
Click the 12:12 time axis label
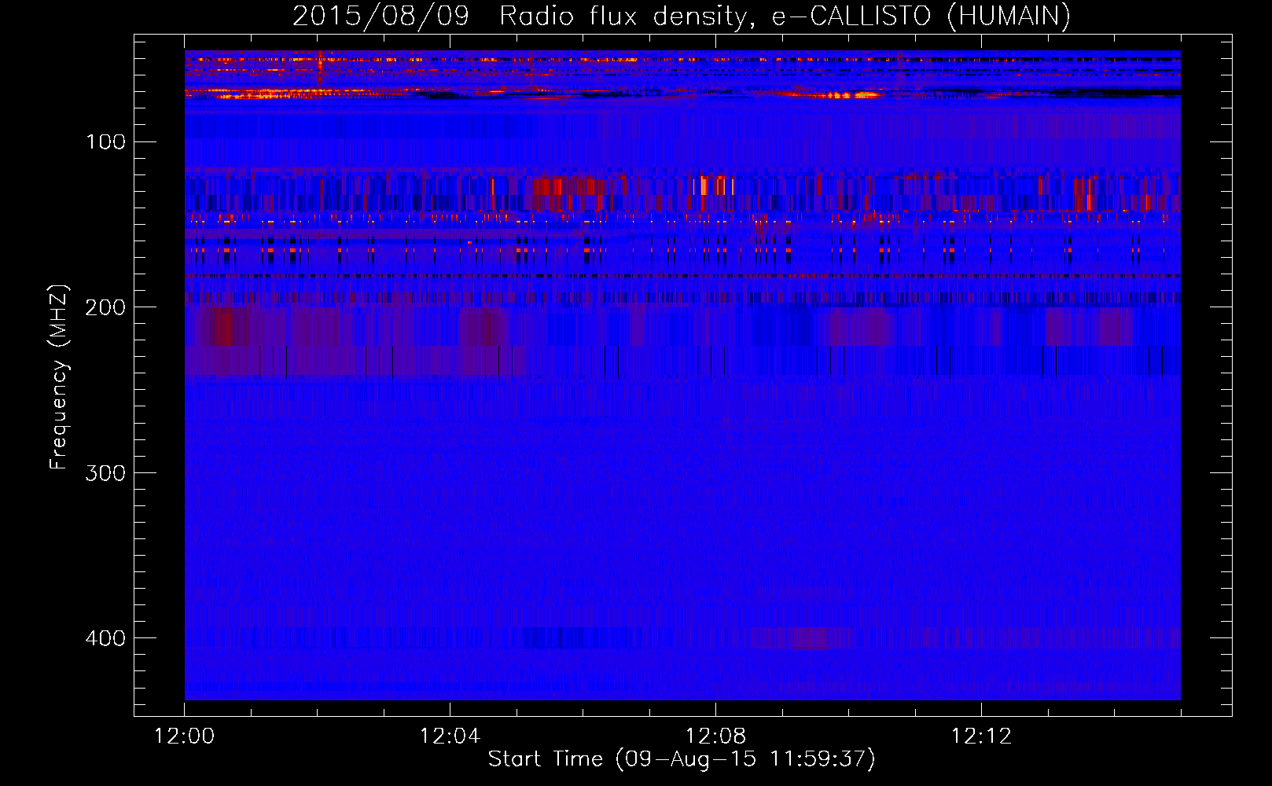tap(981, 736)
